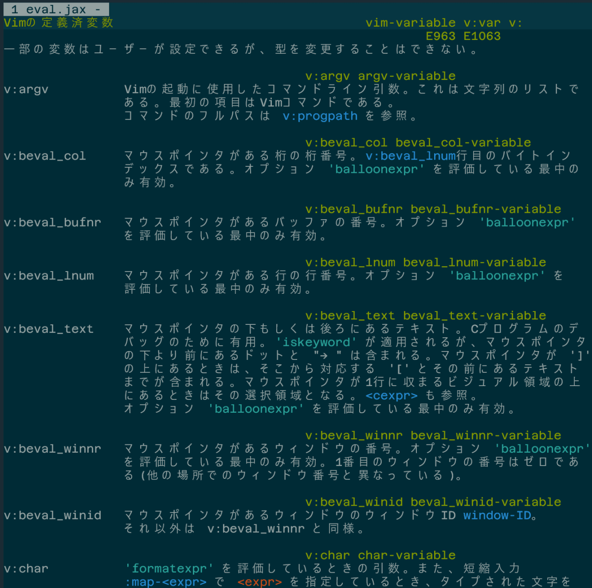The image size is (592, 588).
Task: Click the E963 error tag
Action: [441, 36]
